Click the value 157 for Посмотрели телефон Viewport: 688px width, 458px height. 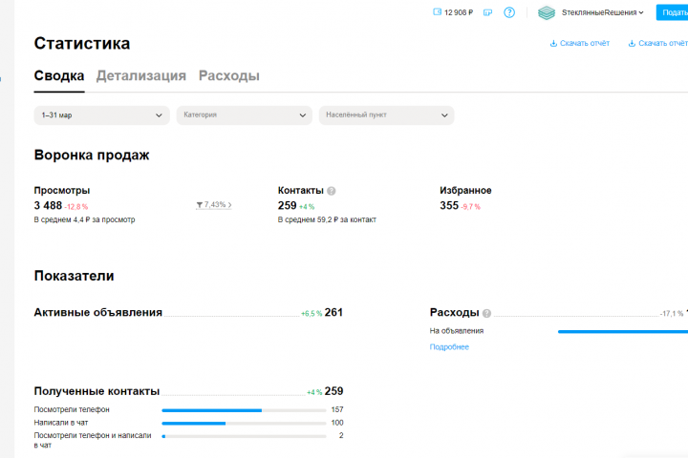tap(337, 409)
